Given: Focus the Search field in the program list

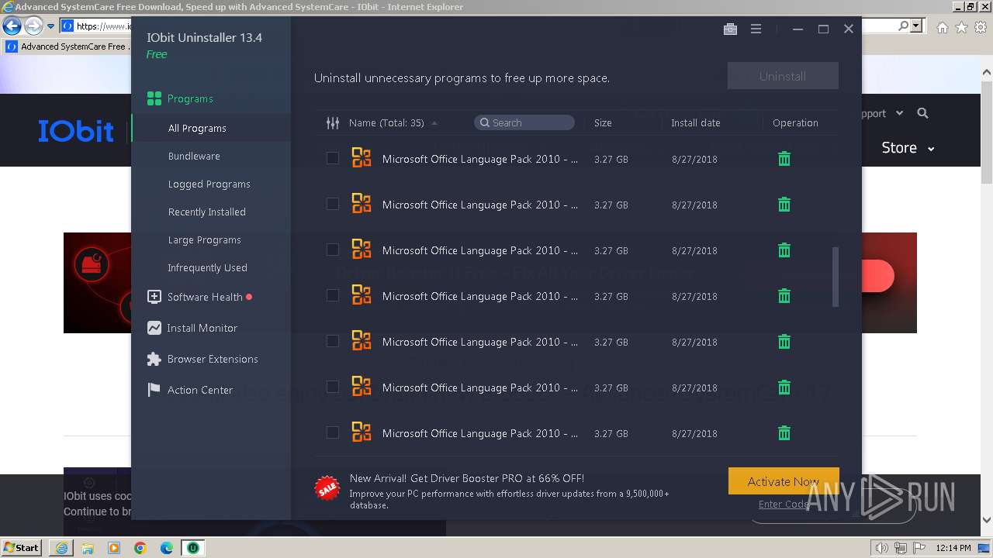Looking at the screenshot, I should pos(524,122).
